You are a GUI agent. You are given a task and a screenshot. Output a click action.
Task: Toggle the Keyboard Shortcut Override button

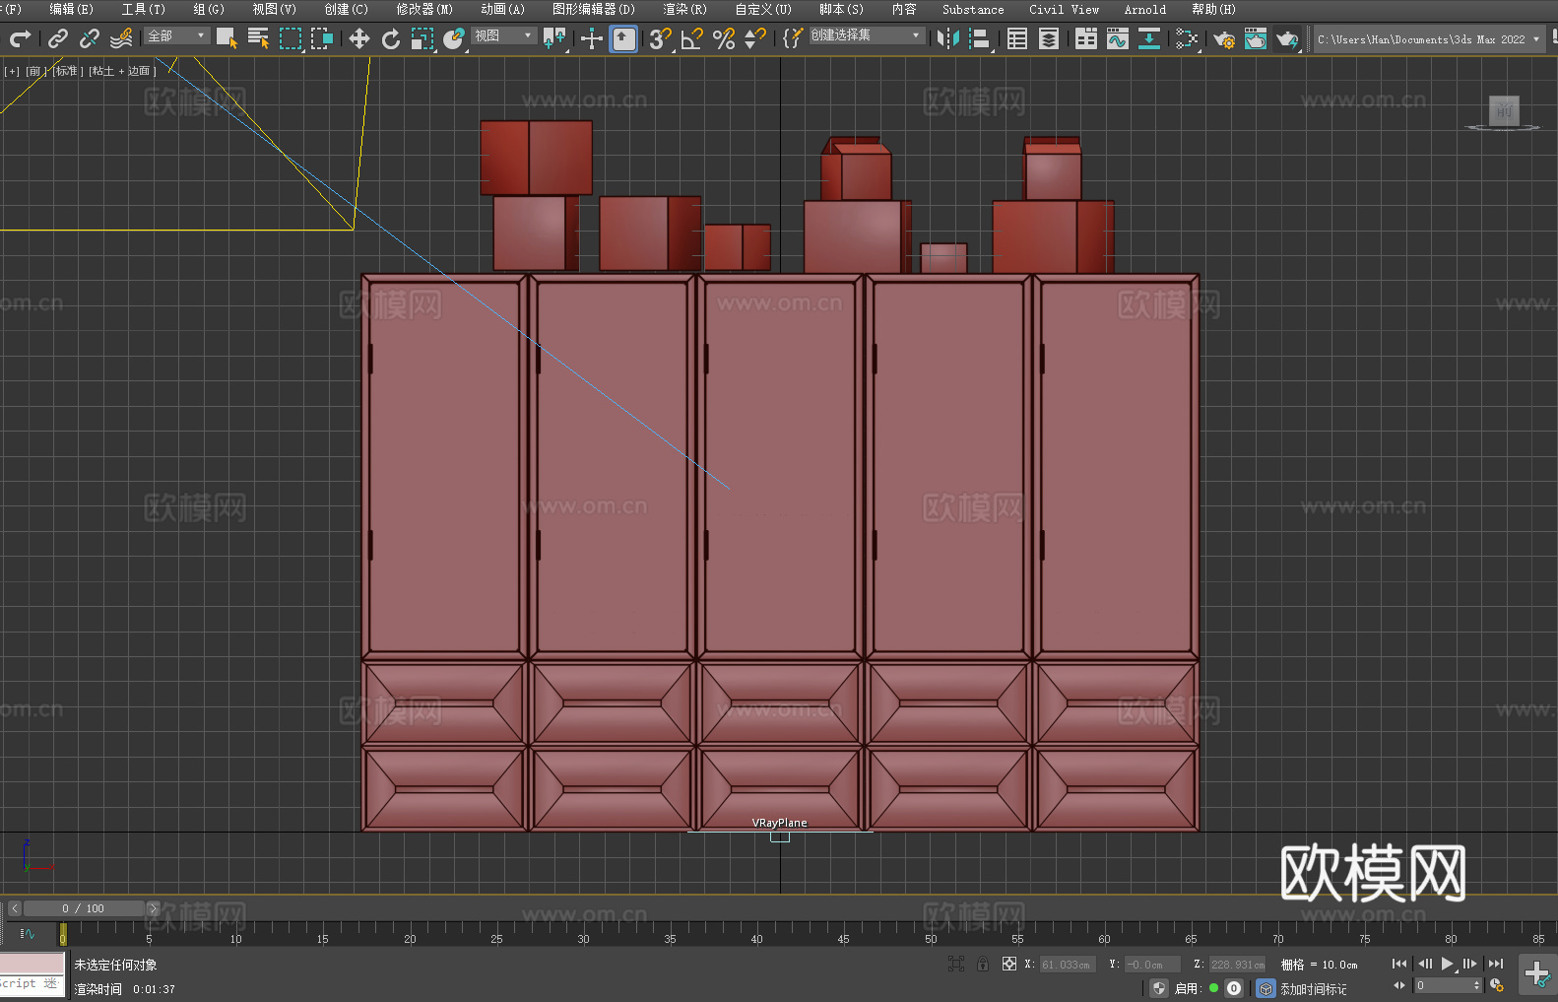[623, 38]
